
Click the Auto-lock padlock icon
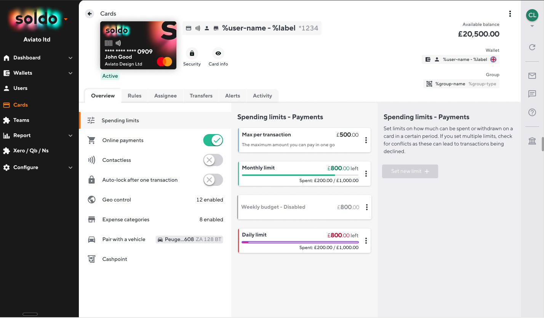click(91, 180)
